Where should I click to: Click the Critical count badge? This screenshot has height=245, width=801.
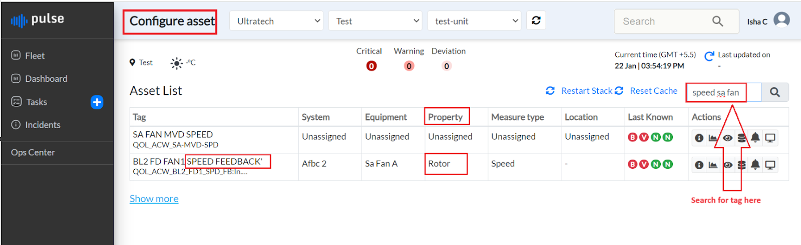371,66
